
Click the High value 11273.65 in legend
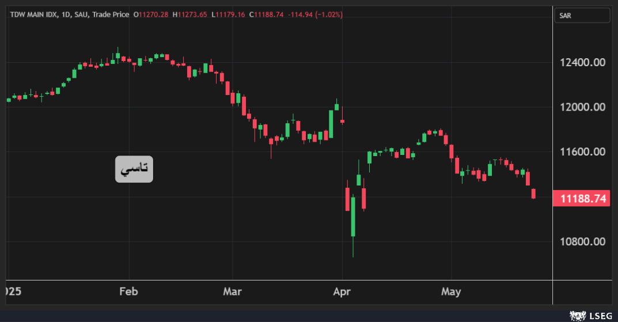pyautogui.click(x=191, y=14)
